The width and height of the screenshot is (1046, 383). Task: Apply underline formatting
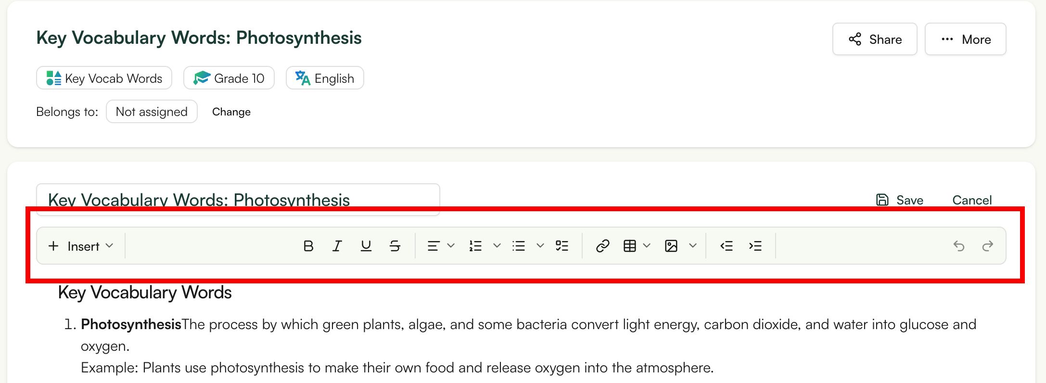point(366,246)
